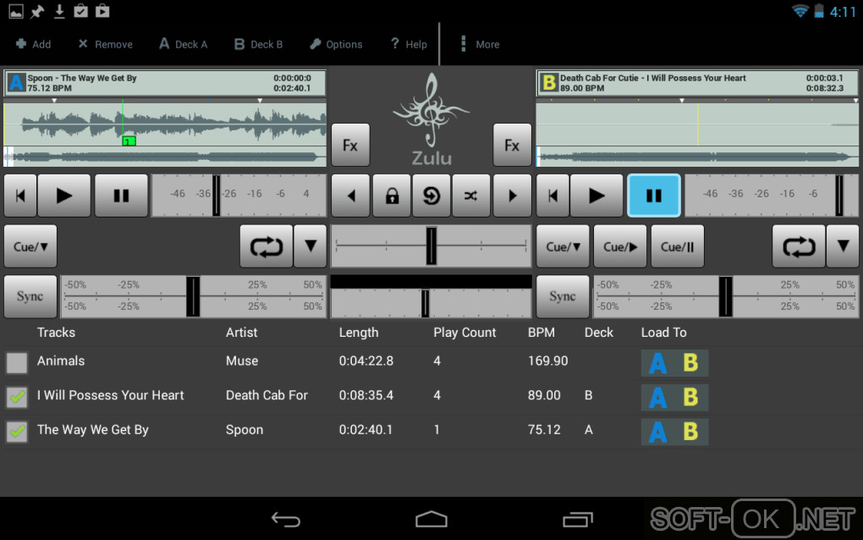This screenshot has height=540, width=863.
Task: Click Deck B track info header
Action: click(x=697, y=83)
